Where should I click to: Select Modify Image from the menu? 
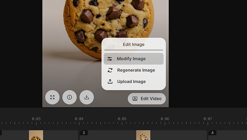(134, 59)
